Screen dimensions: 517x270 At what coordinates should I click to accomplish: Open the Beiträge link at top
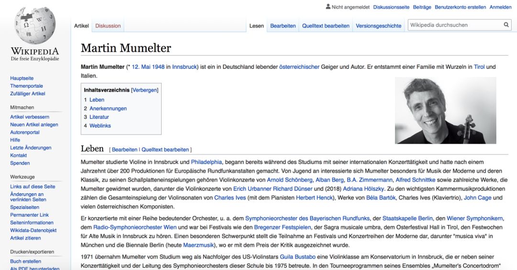(x=422, y=7)
